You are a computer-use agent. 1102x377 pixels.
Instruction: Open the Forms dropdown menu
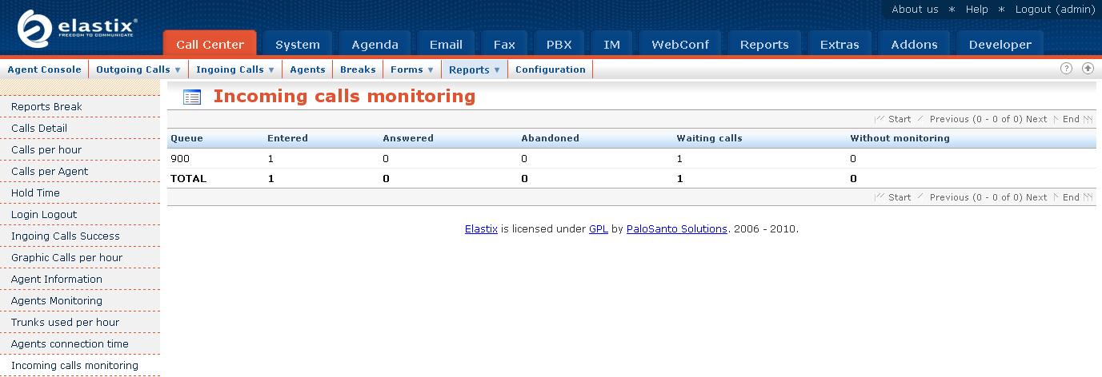click(412, 69)
